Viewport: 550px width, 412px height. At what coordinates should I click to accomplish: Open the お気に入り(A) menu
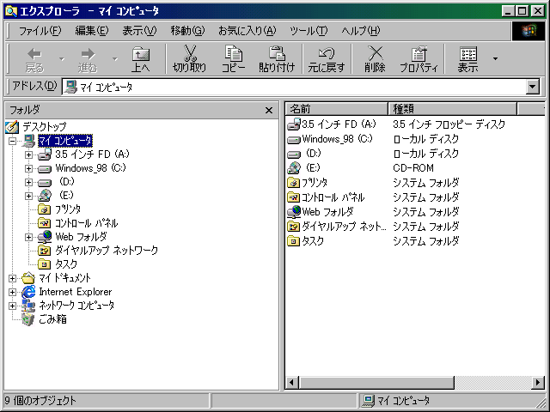(247, 31)
